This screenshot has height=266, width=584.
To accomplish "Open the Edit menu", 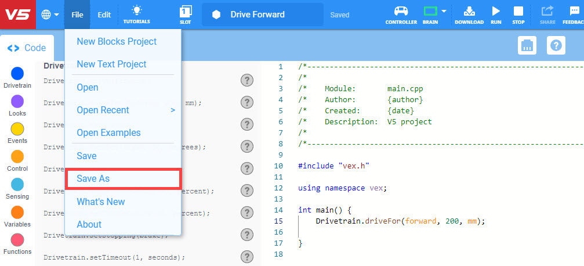I will [x=104, y=15].
